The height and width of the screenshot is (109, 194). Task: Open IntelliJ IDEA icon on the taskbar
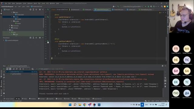pyautogui.click(x=94, y=105)
